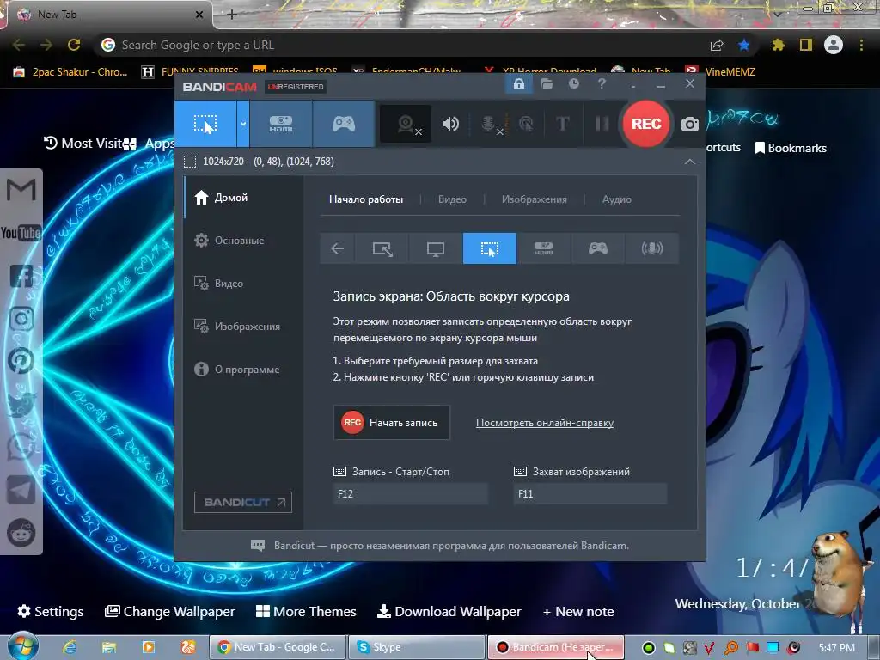The image size is (880, 660).
Task: Open Pinterest icon in new tab sidebar
Action: pyautogui.click(x=21, y=361)
